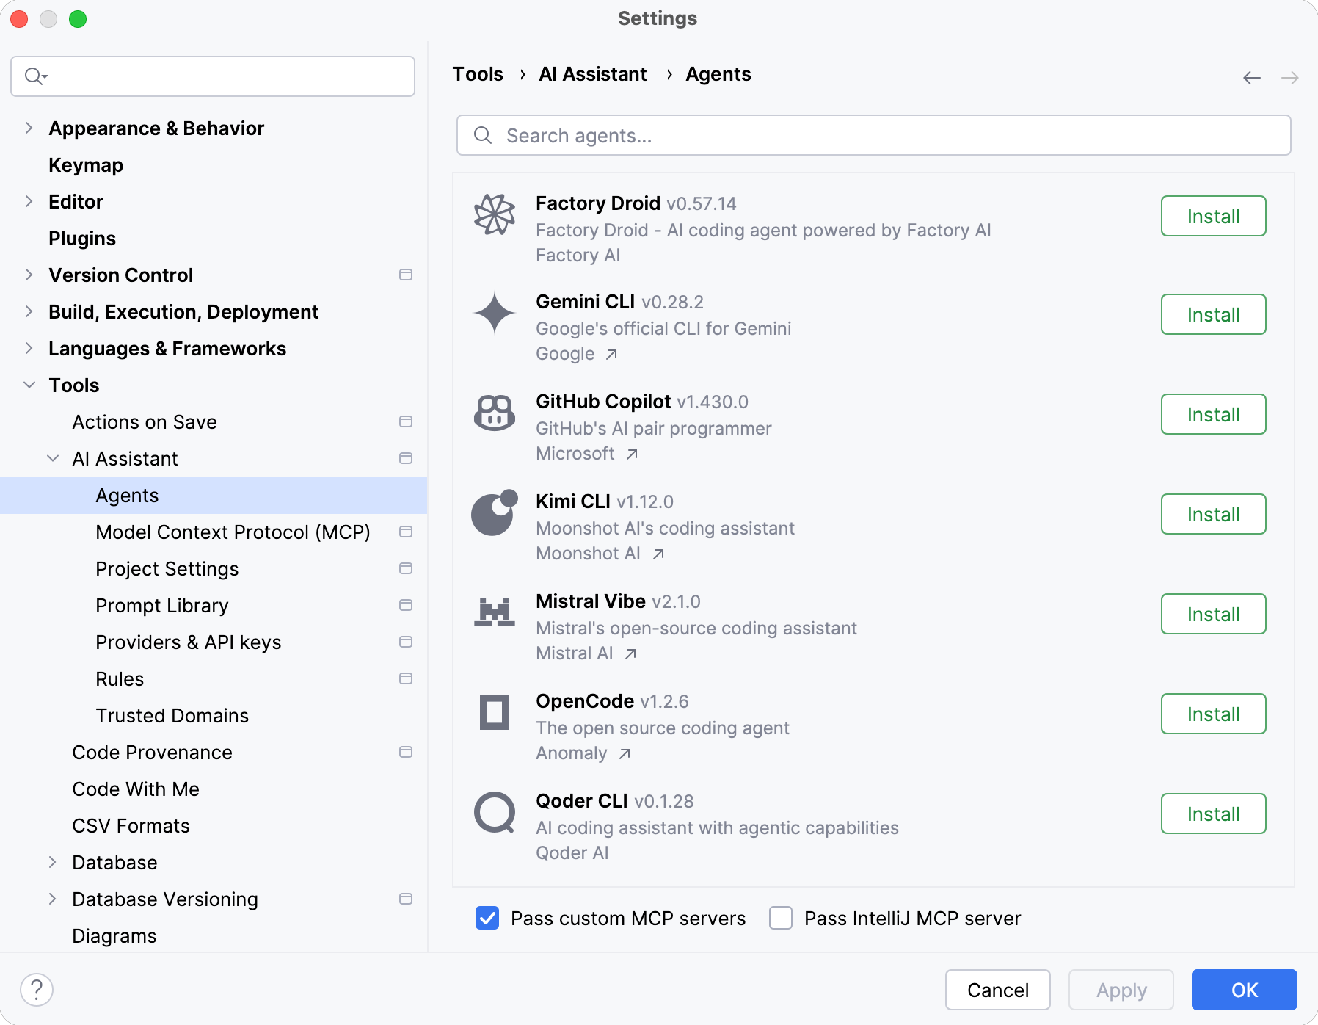Click the Kimi CLI moon icon

tap(494, 513)
